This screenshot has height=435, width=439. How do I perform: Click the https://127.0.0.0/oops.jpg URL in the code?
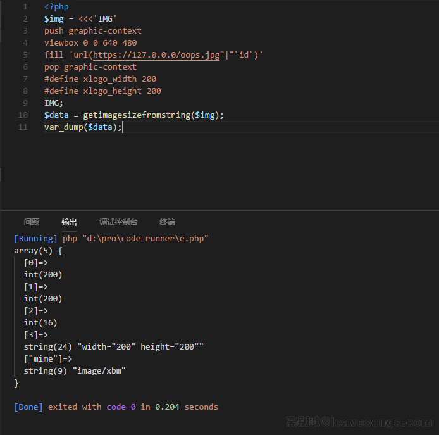[x=156, y=55]
